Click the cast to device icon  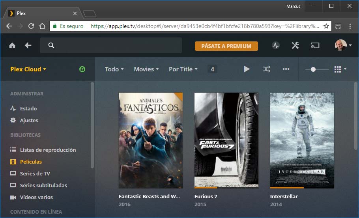[315, 45]
